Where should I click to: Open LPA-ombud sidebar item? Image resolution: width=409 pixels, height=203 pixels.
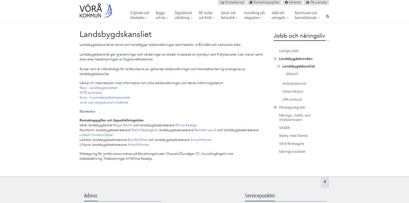pos(292,100)
